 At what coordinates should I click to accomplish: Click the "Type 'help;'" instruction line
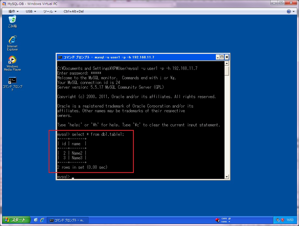click(x=139, y=125)
